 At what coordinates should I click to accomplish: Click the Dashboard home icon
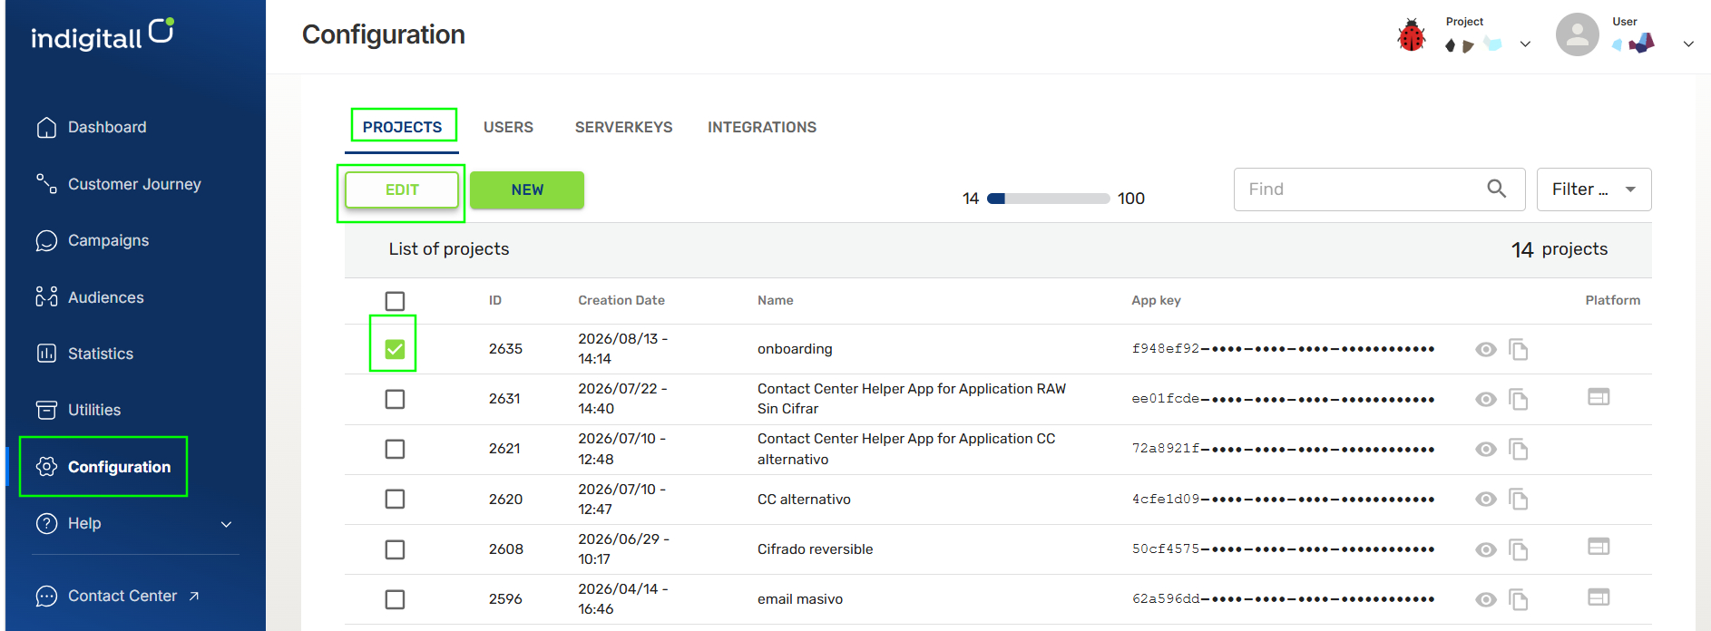point(46,128)
